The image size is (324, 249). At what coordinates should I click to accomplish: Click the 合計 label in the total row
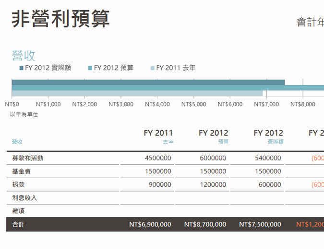(19, 224)
